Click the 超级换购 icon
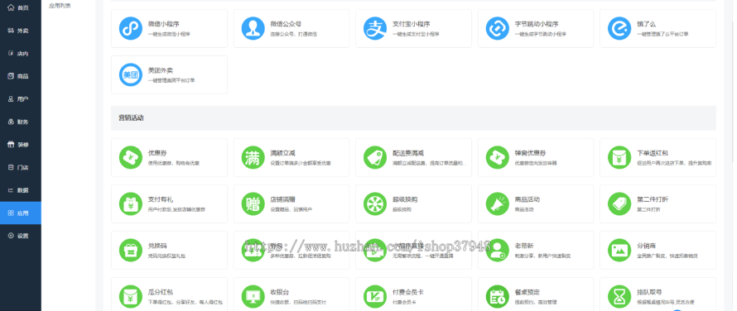This screenshot has height=311, width=737. click(x=375, y=204)
